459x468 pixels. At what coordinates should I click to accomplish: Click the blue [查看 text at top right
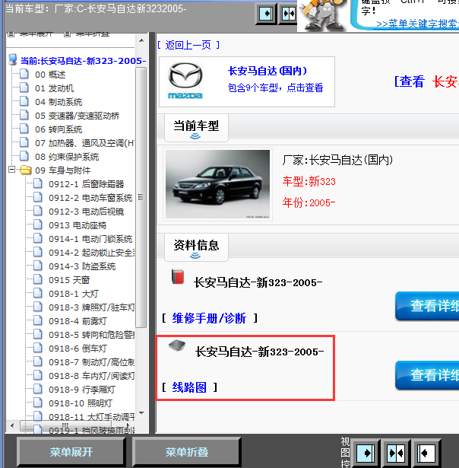coord(410,81)
